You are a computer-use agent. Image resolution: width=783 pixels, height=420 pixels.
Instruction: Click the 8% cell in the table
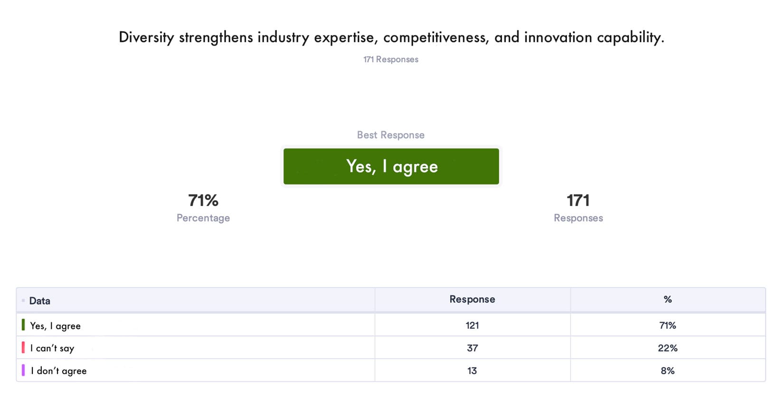click(667, 371)
